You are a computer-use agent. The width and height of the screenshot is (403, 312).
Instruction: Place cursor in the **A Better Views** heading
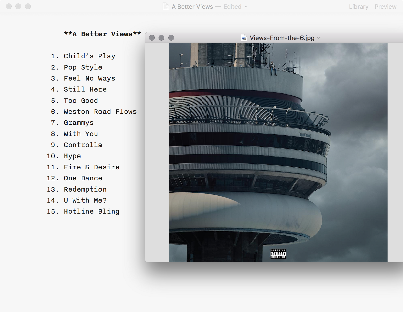point(102,34)
